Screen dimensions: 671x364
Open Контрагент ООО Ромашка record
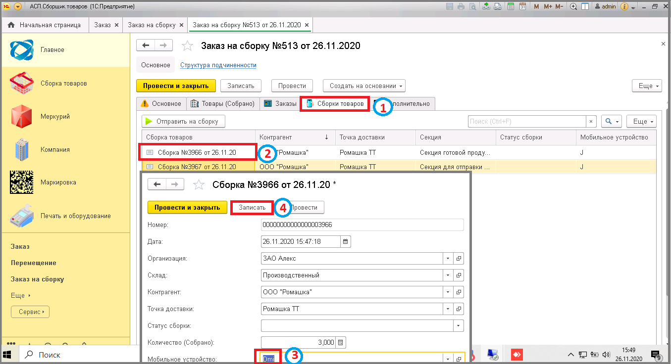tap(459, 292)
